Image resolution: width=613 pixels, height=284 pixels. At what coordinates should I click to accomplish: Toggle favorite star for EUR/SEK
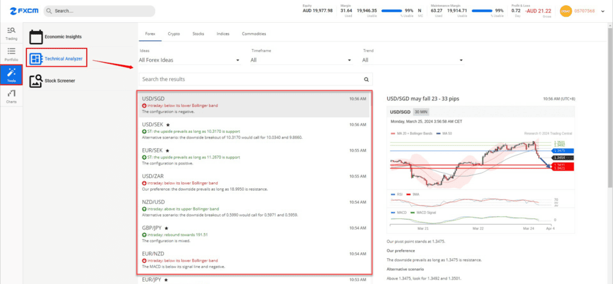click(168, 151)
